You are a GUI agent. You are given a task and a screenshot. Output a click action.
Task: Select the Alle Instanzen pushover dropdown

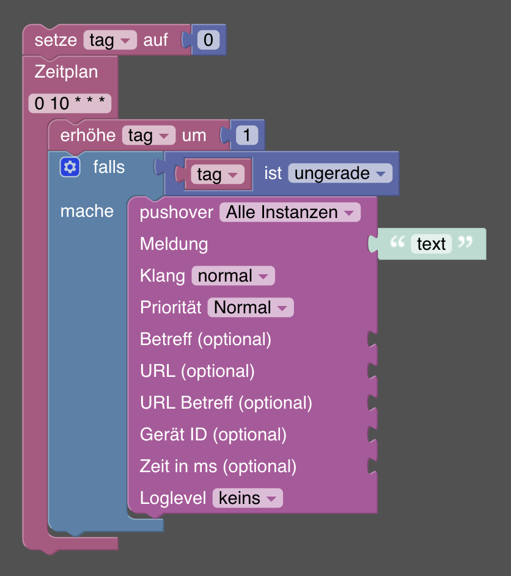pos(290,213)
